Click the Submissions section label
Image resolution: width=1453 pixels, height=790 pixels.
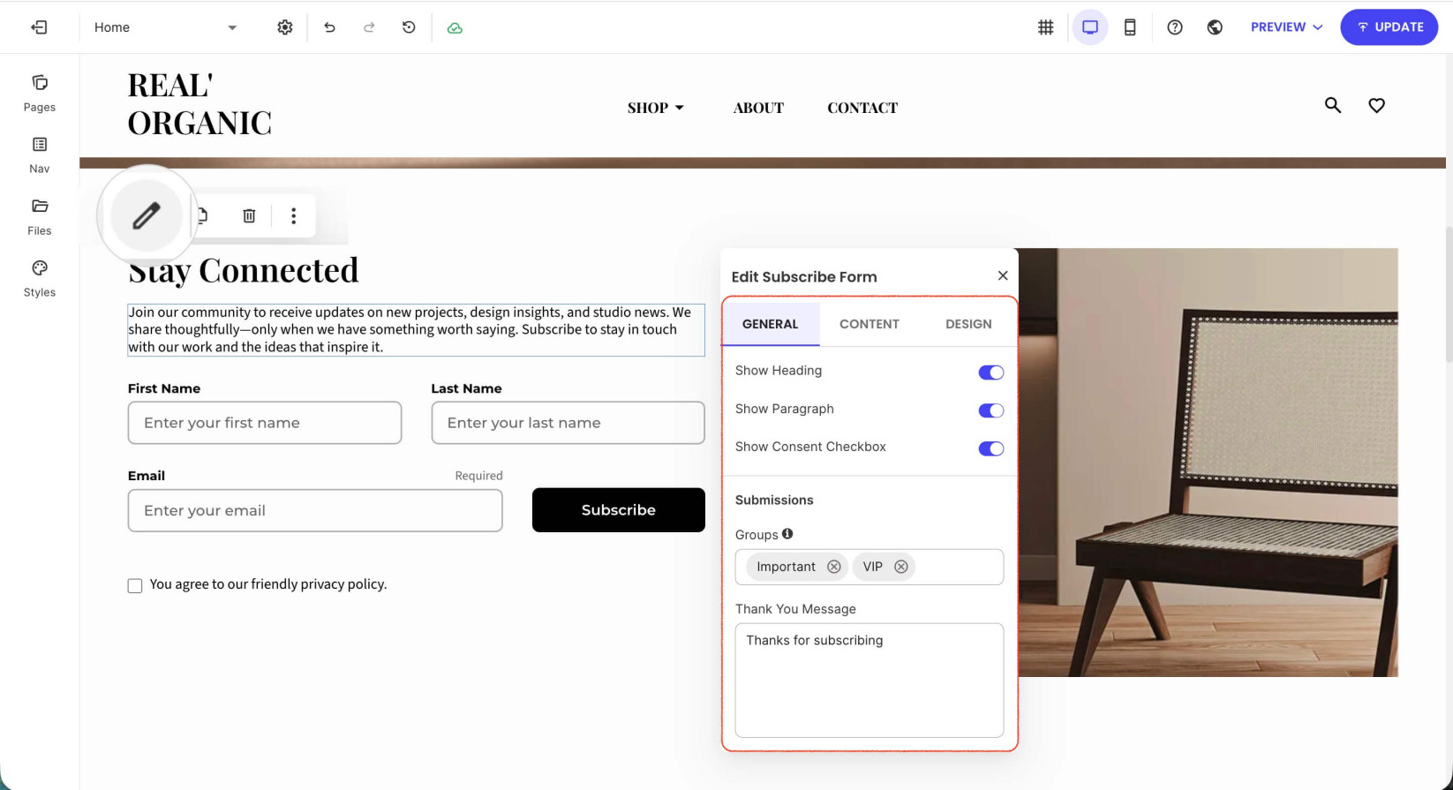tap(774, 500)
